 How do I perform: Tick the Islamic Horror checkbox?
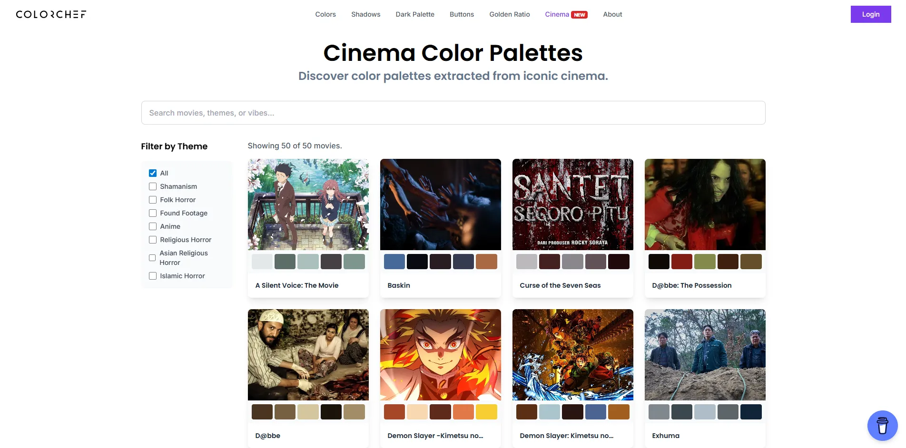click(153, 276)
